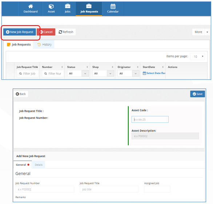Sort by the Number column arrows
Screen dimensions: 213x204
coord(62,67)
